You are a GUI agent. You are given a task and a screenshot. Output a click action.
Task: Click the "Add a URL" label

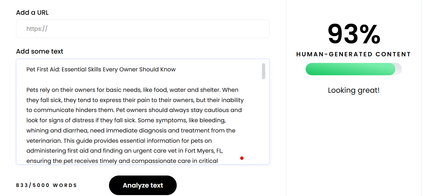pyautogui.click(x=32, y=13)
